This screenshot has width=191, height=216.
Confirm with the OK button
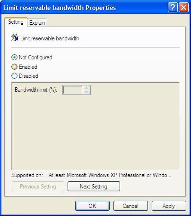[92, 206]
